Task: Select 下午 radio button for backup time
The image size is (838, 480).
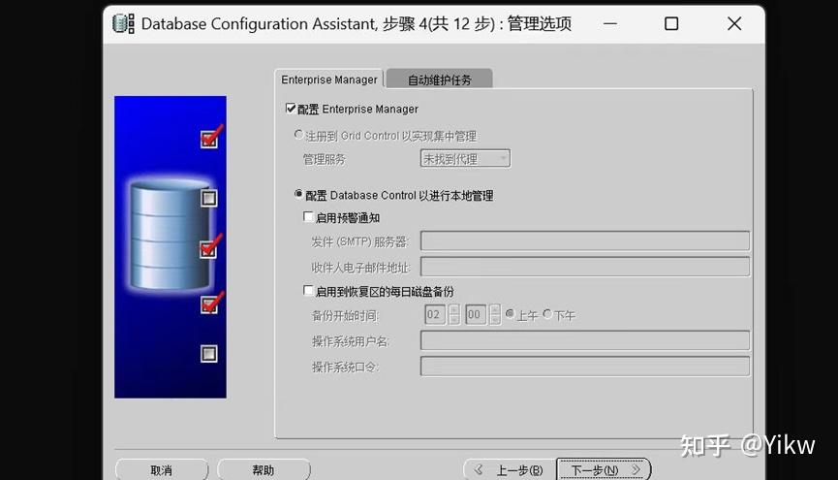Action: click(x=547, y=313)
